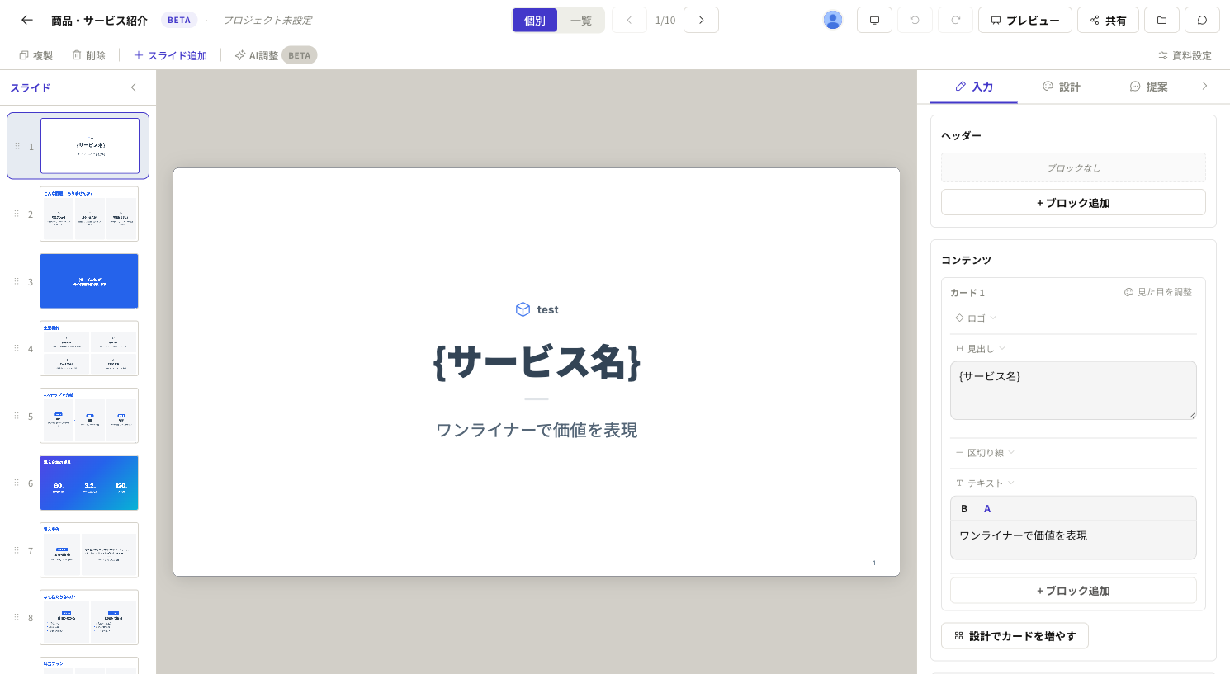Add block under ヘッダー section
The height and width of the screenshot is (674, 1230).
1073,202
